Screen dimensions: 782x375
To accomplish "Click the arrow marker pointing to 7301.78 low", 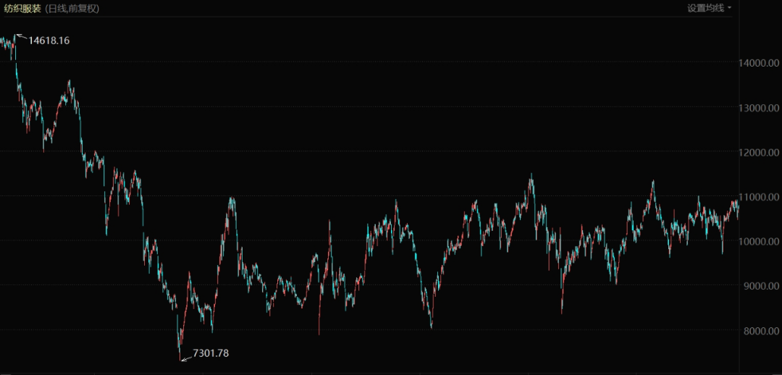I will pyautogui.click(x=186, y=356).
